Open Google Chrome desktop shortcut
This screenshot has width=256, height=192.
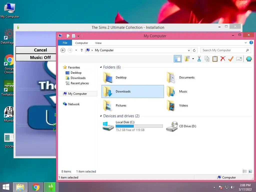click(x=9, y=64)
